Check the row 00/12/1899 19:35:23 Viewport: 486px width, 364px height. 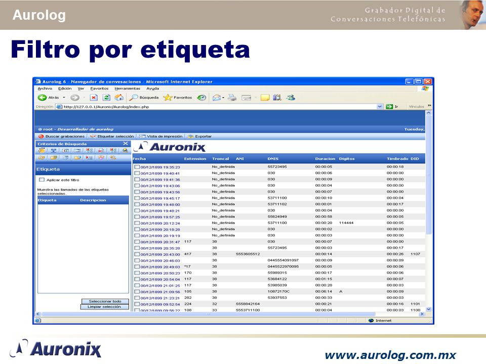(x=137, y=166)
